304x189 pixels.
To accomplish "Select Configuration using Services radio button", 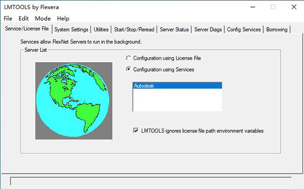I will pos(128,69).
